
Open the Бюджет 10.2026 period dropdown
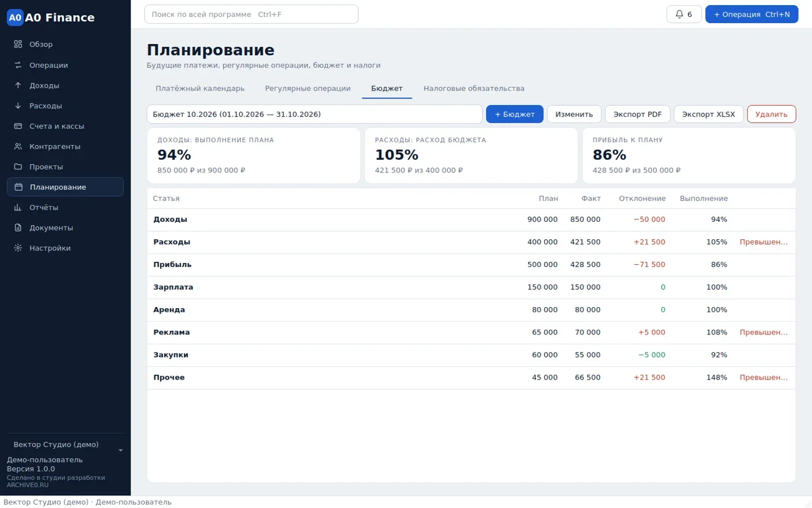pyautogui.click(x=314, y=114)
